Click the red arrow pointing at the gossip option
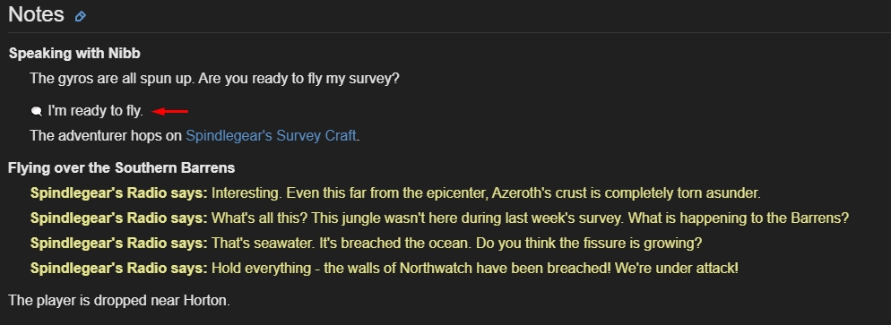The width and height of the screenshot is (891, 325). click(170, 112)
